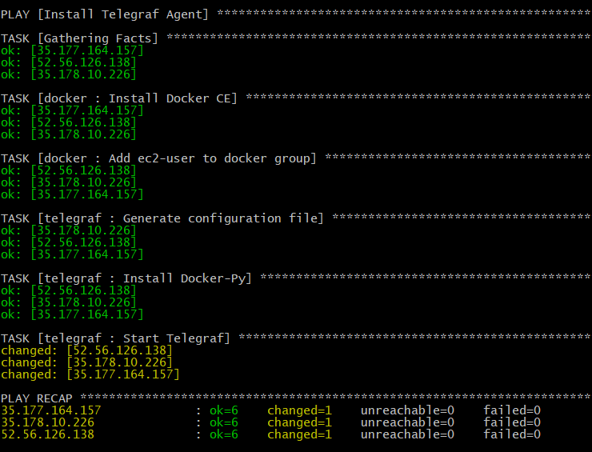The image size is (592, 452).
Task: Click changed 52.56.126.138 under Start Telegraf
Action: [86, 351]
